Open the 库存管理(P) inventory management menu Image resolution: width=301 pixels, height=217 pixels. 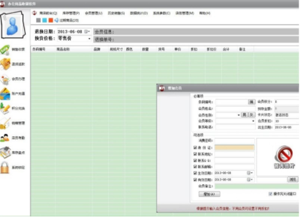click(x=71, y=13)
